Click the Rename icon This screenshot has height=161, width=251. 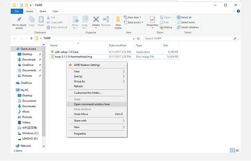106,19
